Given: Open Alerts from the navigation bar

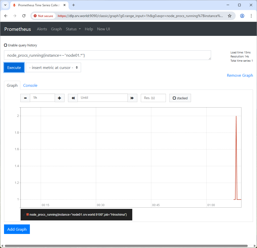Looking at the screenshot, I should (42, 29).
